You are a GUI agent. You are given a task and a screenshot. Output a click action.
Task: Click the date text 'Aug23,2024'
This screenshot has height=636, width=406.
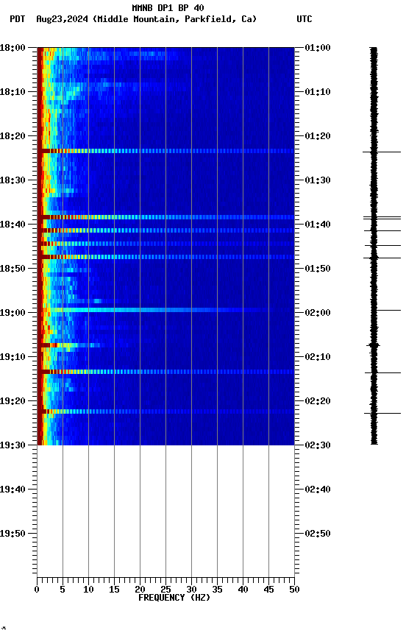[x=62, y=19]
